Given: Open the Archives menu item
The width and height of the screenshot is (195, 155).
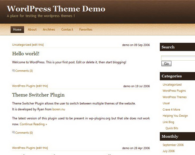Looking at the screenshot, I should [49, 30].
